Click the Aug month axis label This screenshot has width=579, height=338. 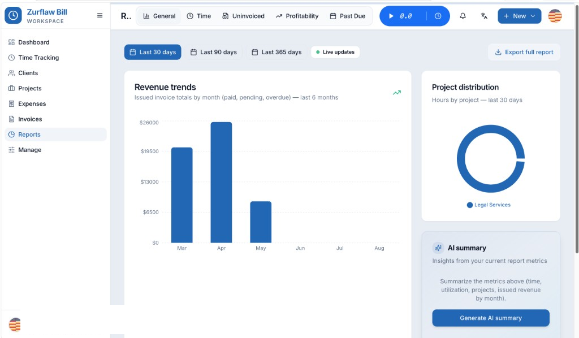(379, 248)
